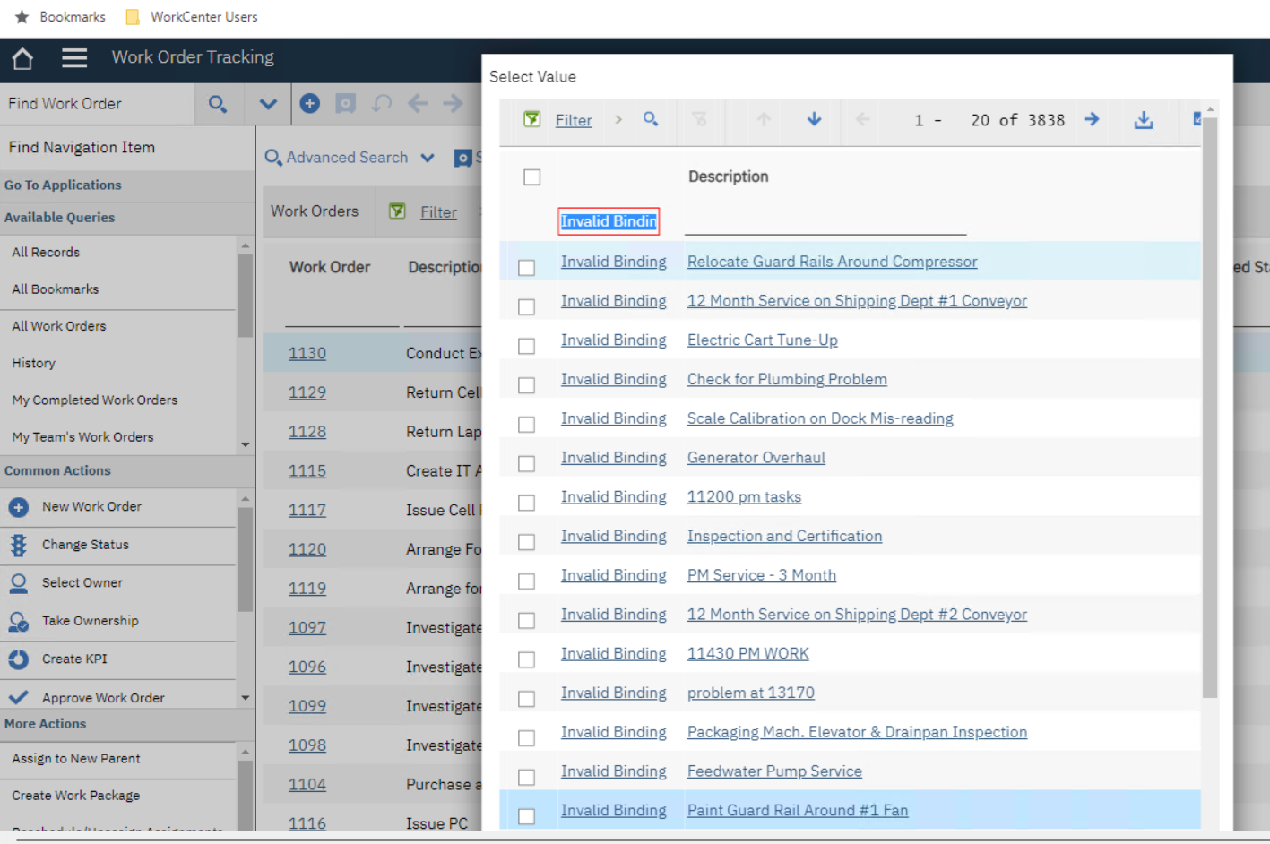This screenshot has width=1270, height=844.
Task: Click the Home icon in header
Action: pyautogui.click(x=22, y=59)
